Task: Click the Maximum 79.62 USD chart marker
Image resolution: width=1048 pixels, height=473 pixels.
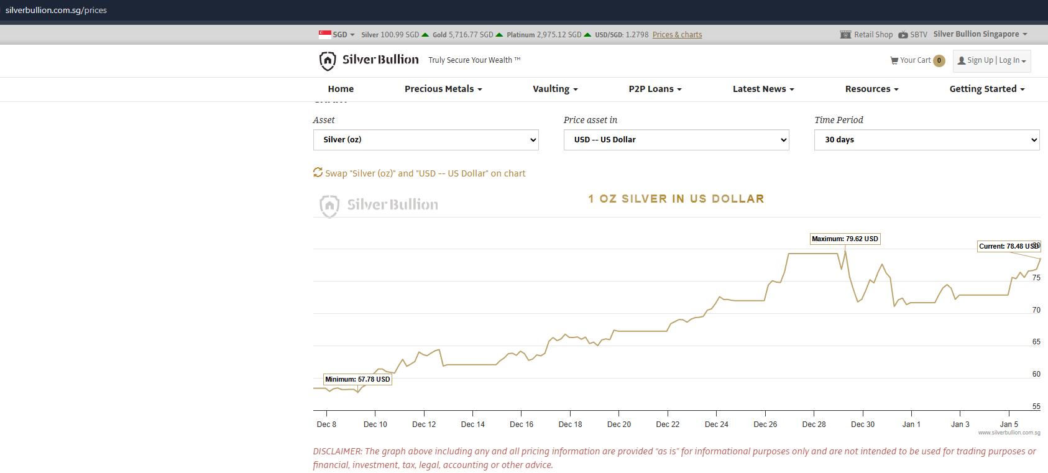Action: (845, 239)
